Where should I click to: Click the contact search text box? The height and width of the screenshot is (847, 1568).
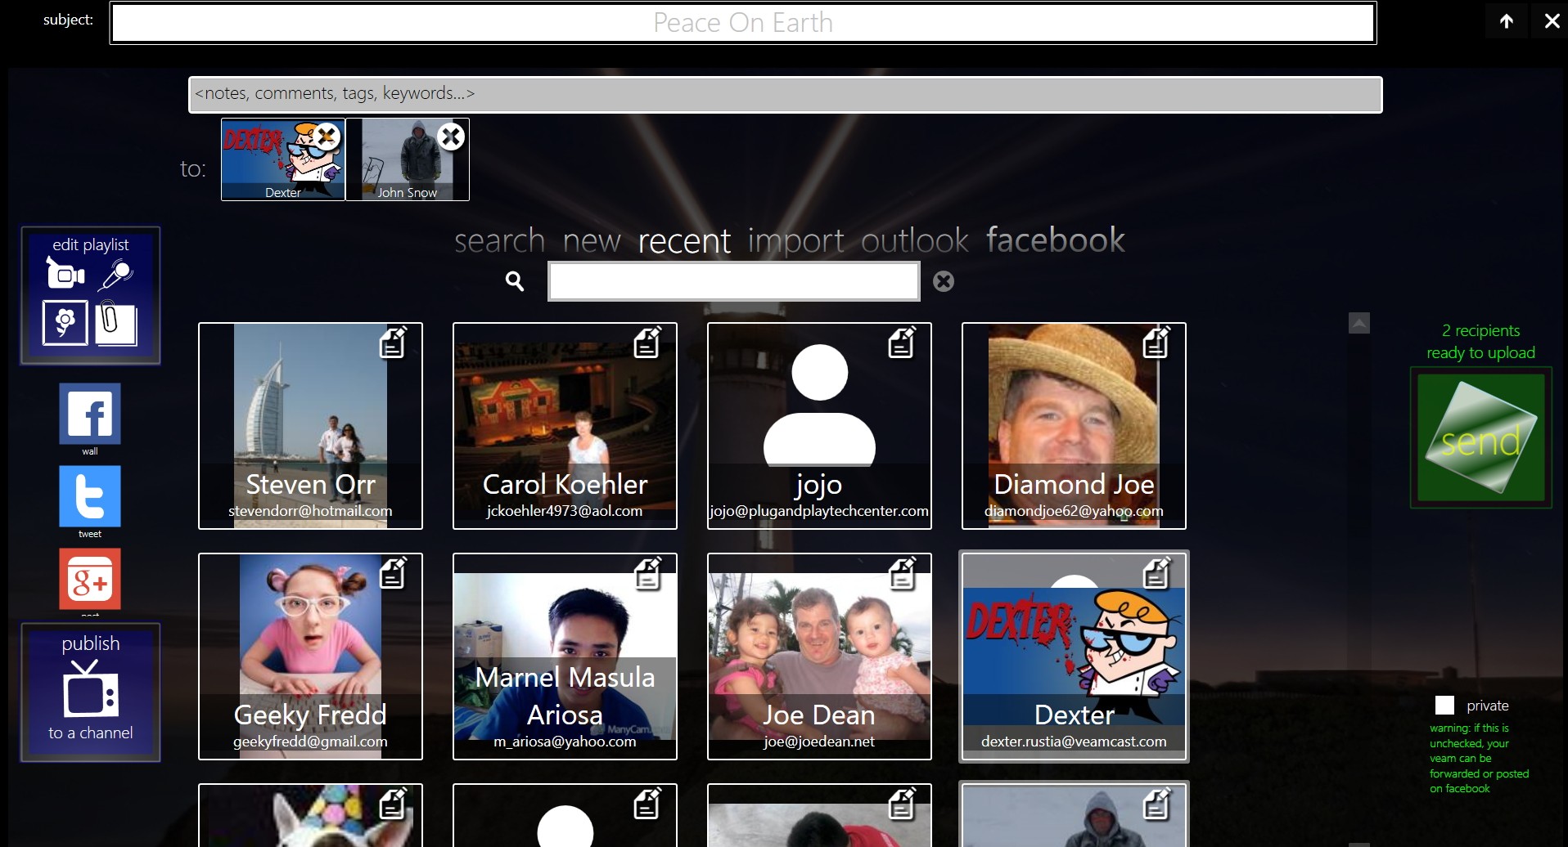(x=734, y=281)
